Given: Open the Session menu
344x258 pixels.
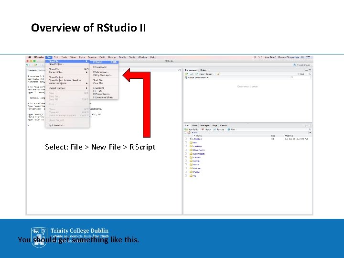Looking at the screenshot, I should coord(92,57).
